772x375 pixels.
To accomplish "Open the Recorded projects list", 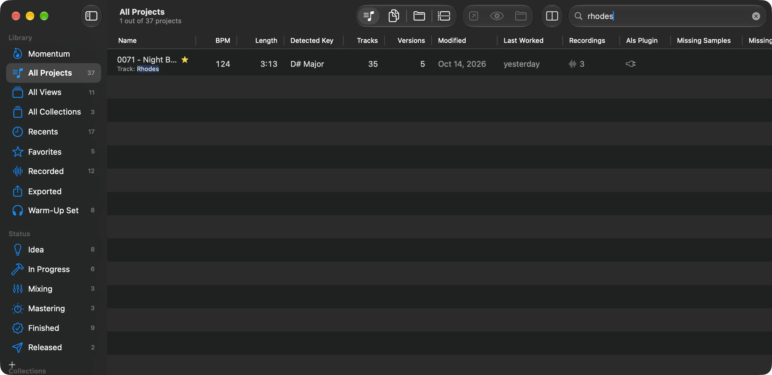I will (54, 171).
